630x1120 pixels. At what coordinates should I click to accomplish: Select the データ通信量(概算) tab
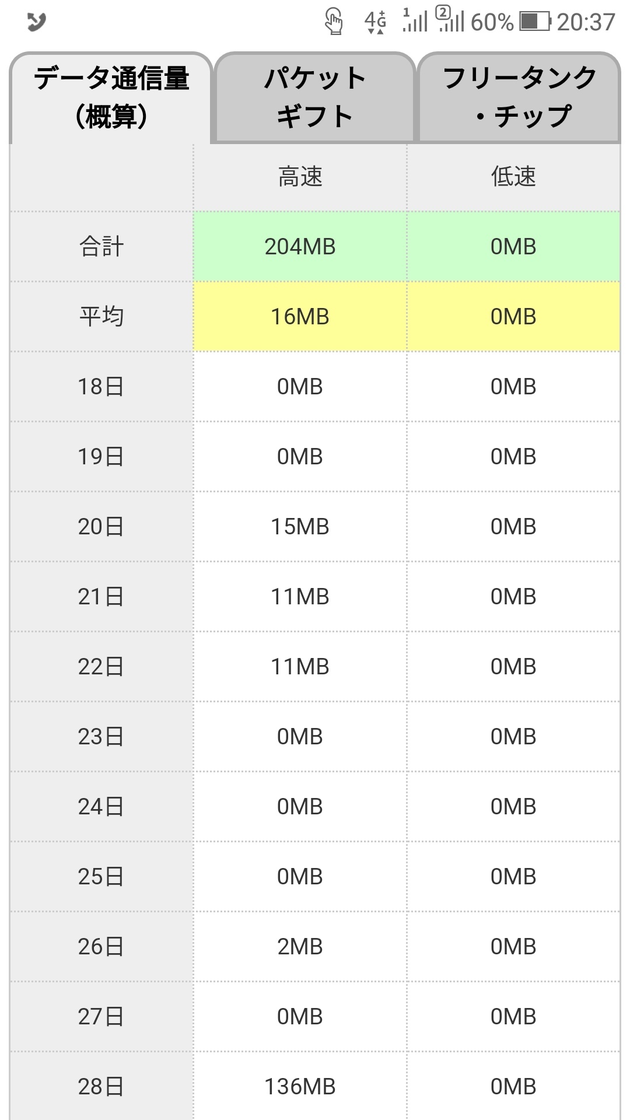(x=111, y=97)
